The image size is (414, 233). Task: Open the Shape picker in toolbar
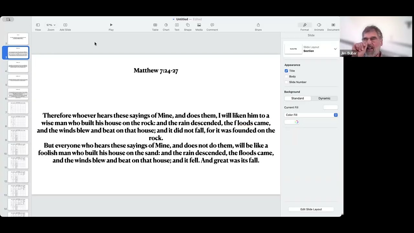[x=188, y=25]
